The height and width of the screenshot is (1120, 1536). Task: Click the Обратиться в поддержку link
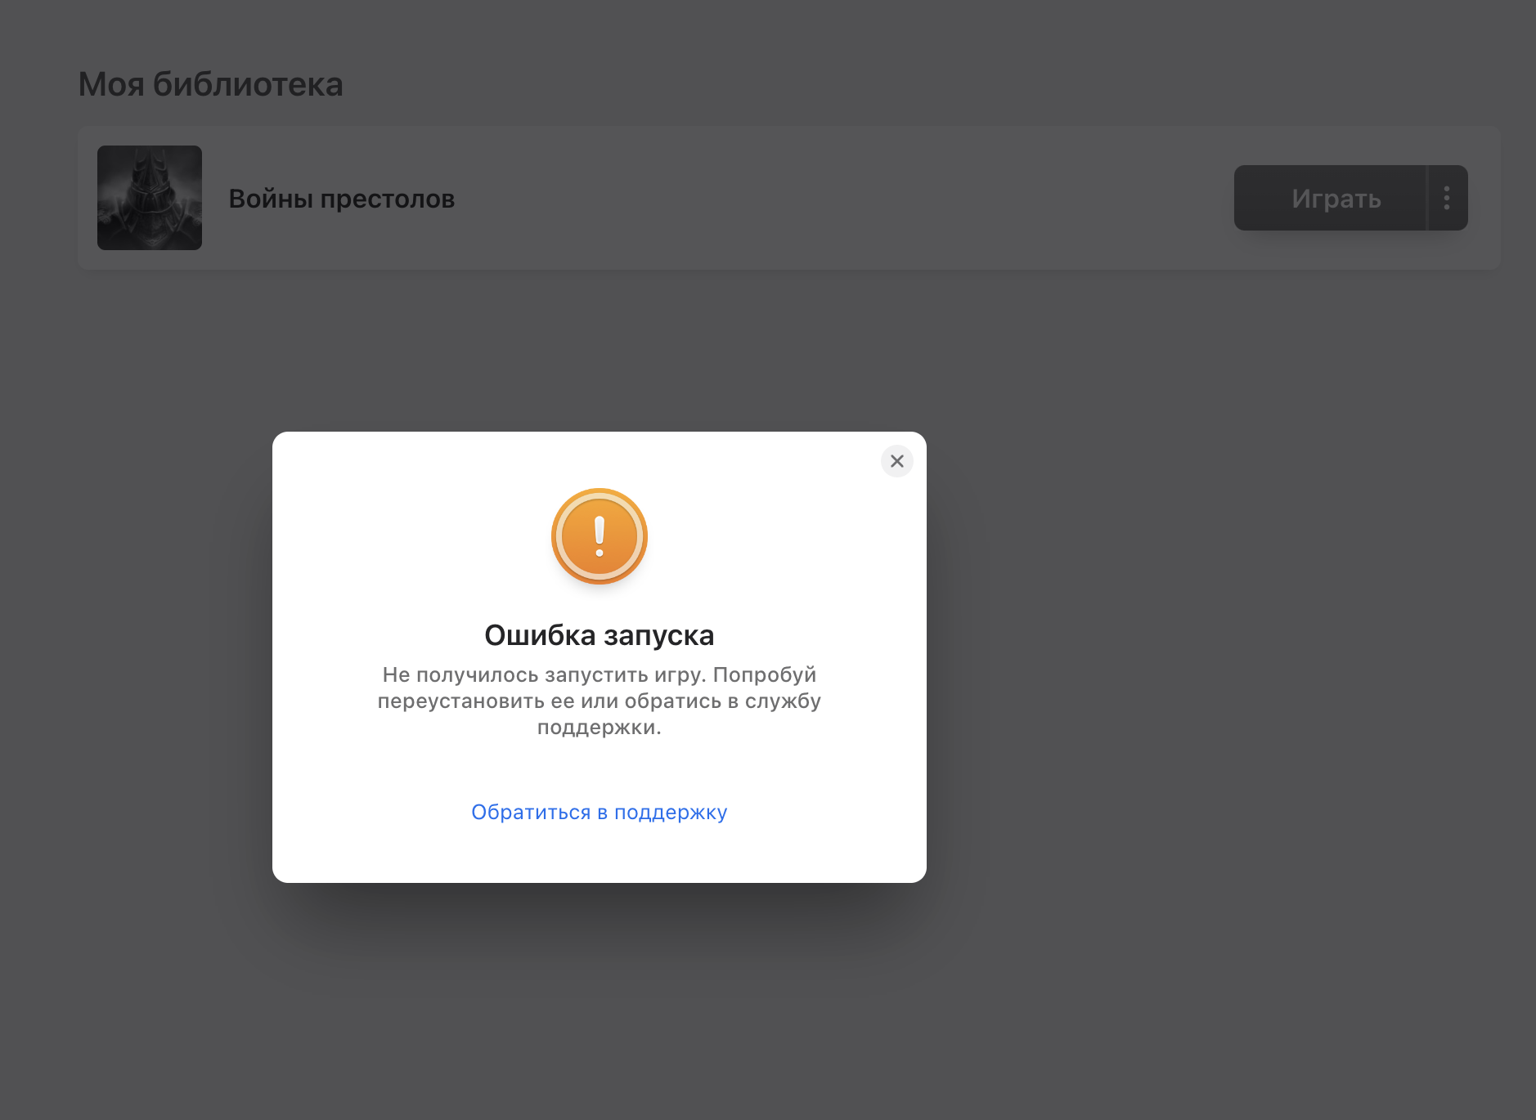[600, 813]
